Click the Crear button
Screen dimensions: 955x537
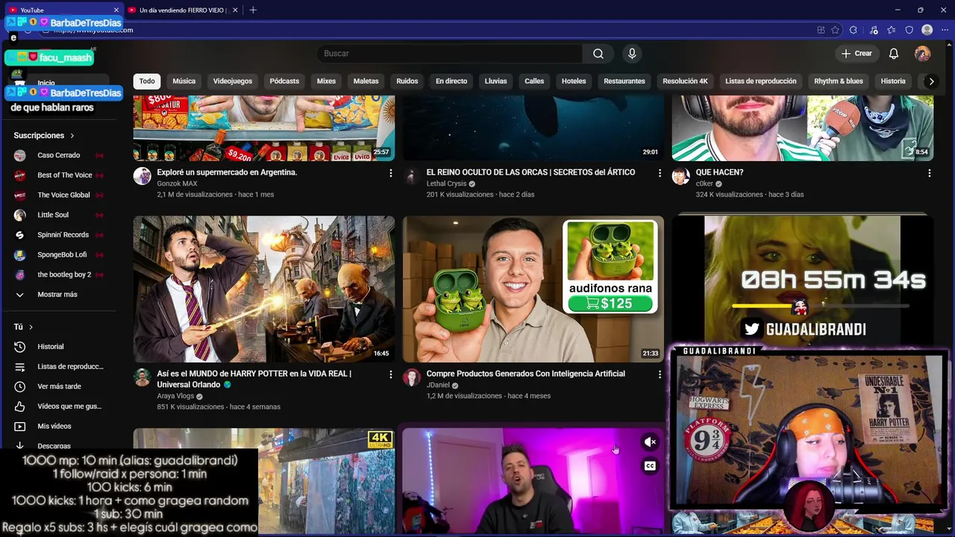857,54
